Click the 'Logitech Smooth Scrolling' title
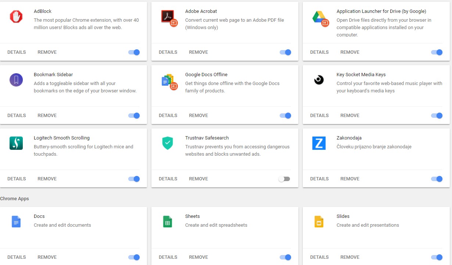 [x=62, y=138]
